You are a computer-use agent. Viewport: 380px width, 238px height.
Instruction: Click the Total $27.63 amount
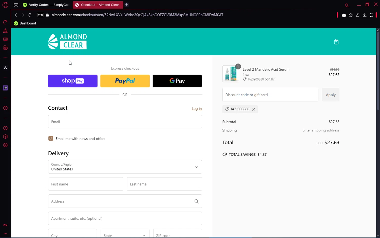coord(332,143)
